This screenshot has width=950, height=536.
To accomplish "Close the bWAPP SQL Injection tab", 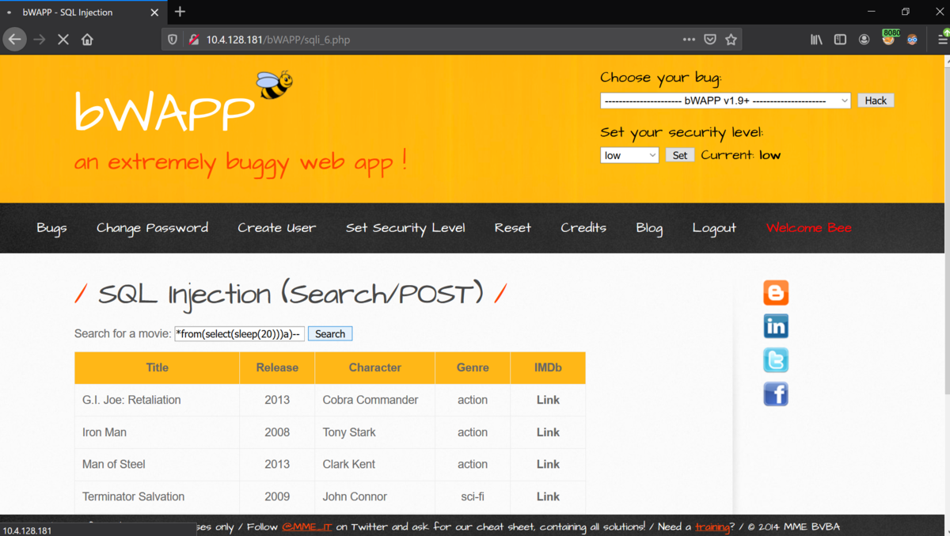I will tap(154, 13).
